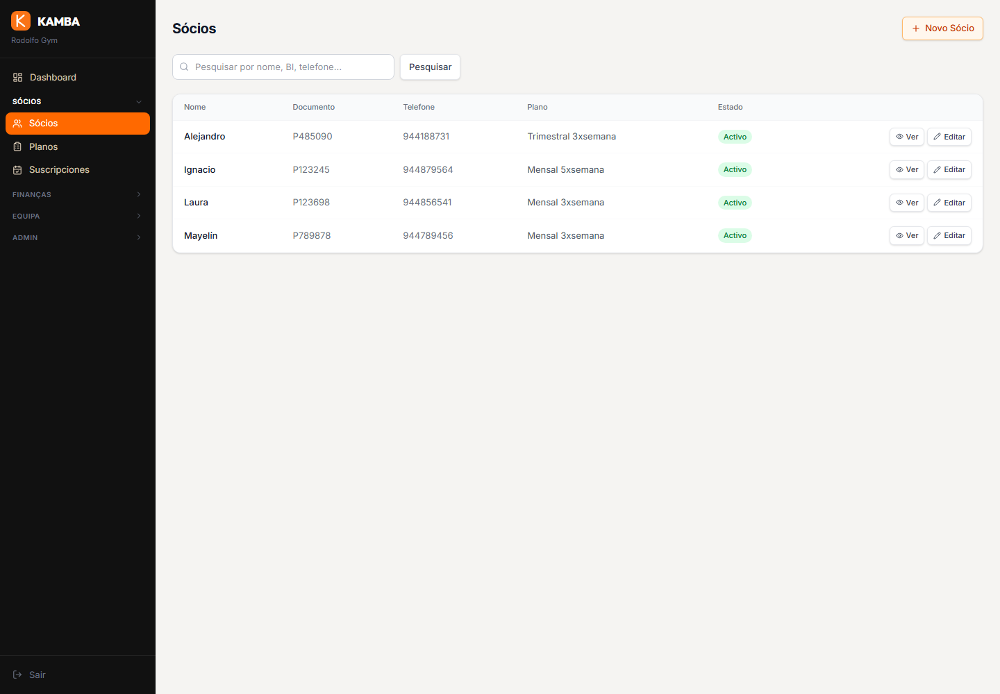
Task: Click document number P485090
Action: (x=312, y=137)
